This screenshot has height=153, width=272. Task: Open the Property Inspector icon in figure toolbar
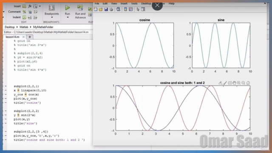(143, 9)
